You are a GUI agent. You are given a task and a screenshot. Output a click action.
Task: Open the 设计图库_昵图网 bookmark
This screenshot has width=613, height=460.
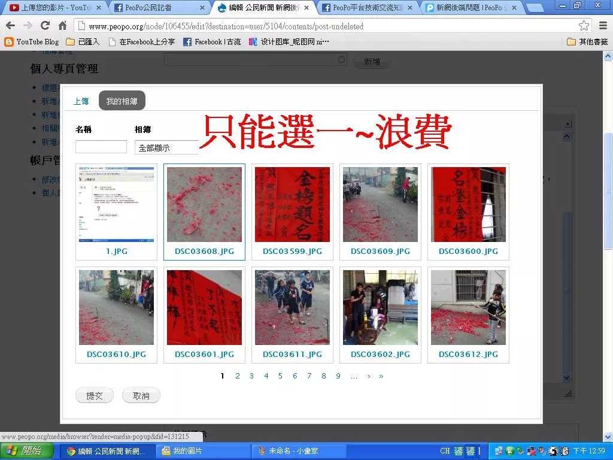click(x=289, y=41)
